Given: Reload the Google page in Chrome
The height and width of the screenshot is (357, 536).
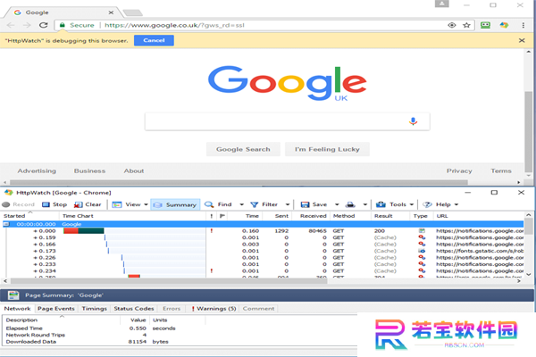Looking at the screenshot, I should point(44,25).
